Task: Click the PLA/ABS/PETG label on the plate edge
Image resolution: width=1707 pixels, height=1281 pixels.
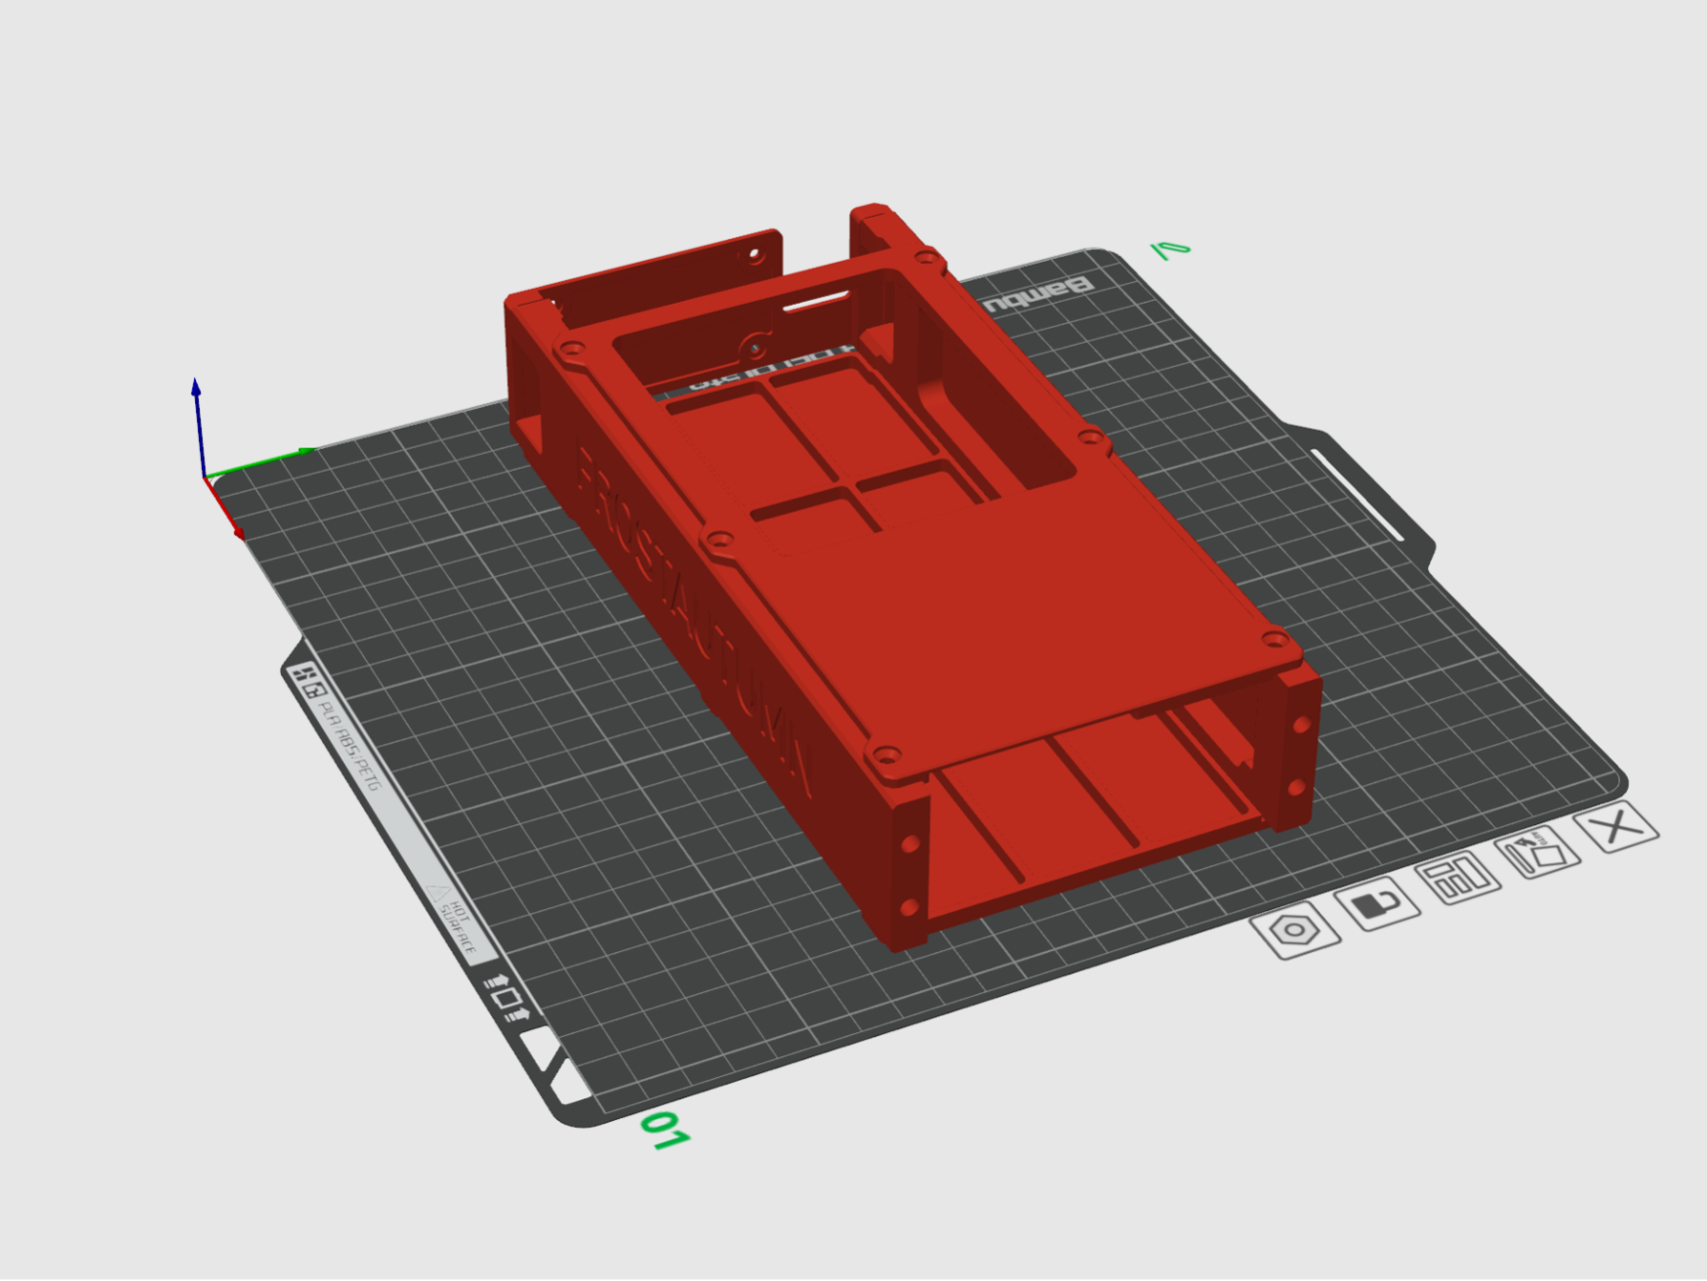Action: [x=347, y=745]
